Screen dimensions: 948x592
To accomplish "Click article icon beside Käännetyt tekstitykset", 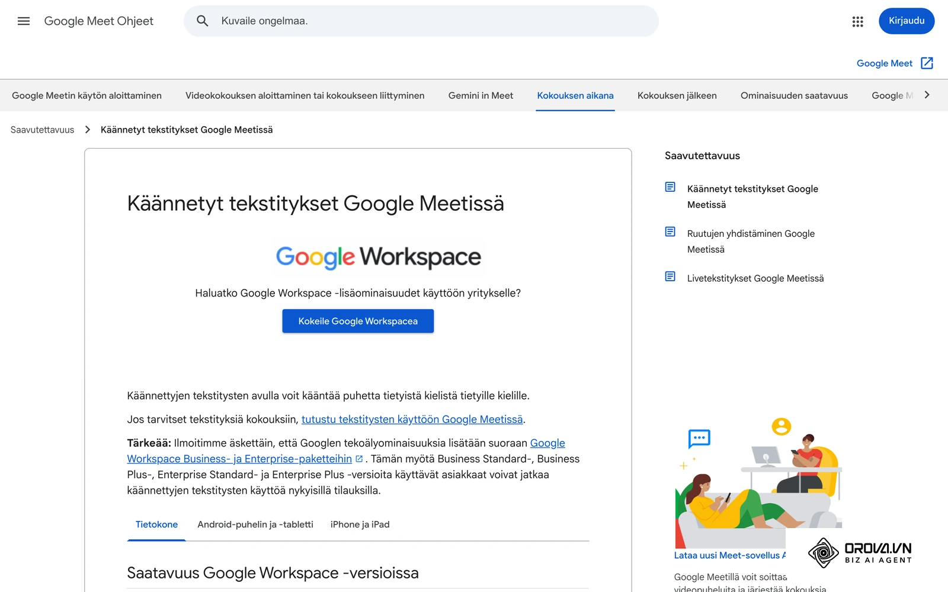I will click(x=670, y=187).
